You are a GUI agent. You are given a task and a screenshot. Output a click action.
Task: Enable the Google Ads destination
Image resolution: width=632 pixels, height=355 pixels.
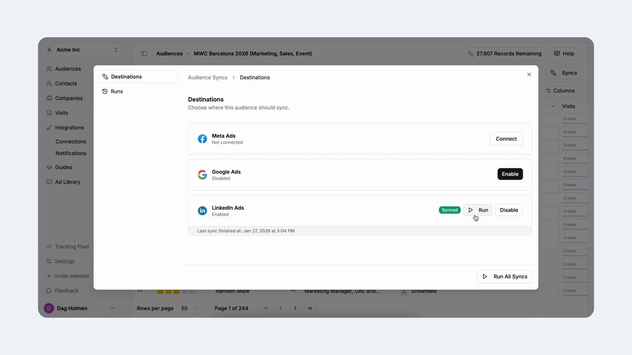(510, 174)
